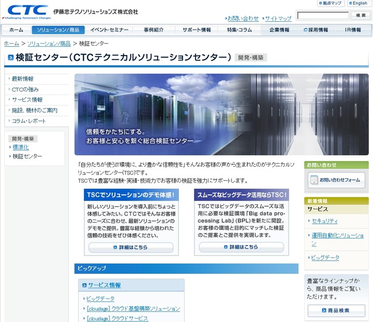Open the サイトマップ link
Viewport: 376px width, 322px height.
pyautogui.click(x=277, y=18)
